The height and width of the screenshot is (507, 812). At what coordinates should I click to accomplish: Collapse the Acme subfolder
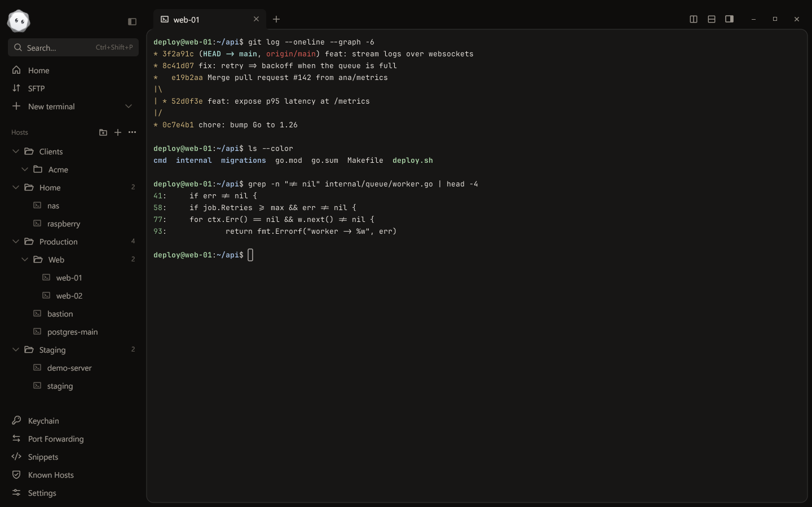pyautogui.click(x=25, y=170)
